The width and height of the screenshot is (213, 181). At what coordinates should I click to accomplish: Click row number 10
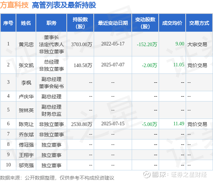[x=8, y=165]
